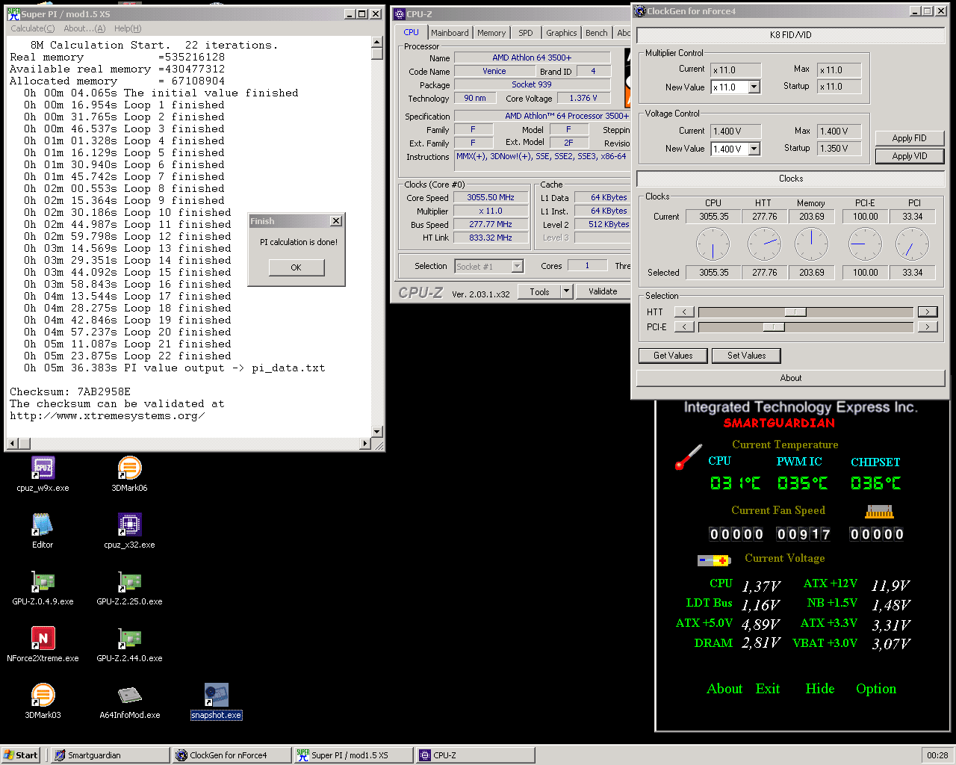Click the Tools button in CPU-Z
This screenshot has width=956, height=765.
coord(540,291)
